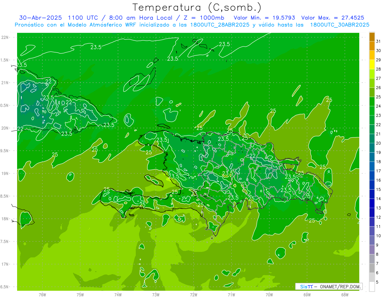The width and height of the screenshot is (387, 299).
Task: Click the '70W' longitude axis label
Action: point(269,294)
